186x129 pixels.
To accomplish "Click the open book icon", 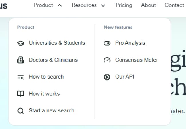I will pos(21,94).
